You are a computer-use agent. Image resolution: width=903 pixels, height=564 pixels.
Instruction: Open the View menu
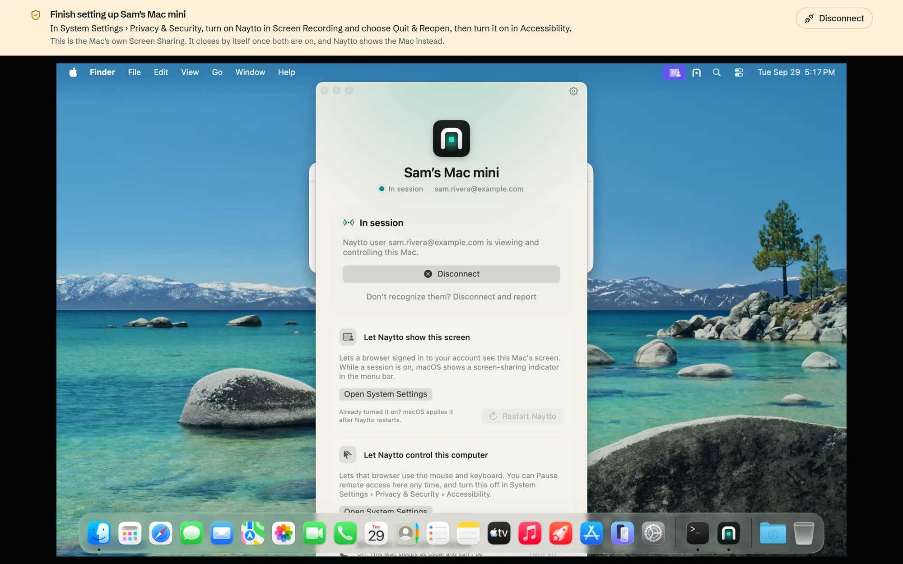[x=190, y=73]
